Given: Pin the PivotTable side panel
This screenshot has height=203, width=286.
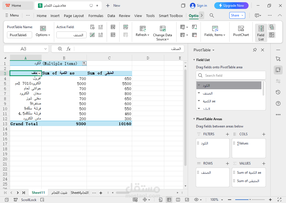Looking at the screenshot, I should click(x=255, y=50).
